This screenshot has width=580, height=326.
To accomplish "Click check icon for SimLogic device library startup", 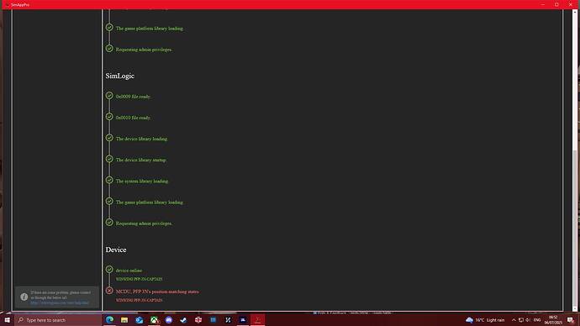I will (x=109, y=159).
